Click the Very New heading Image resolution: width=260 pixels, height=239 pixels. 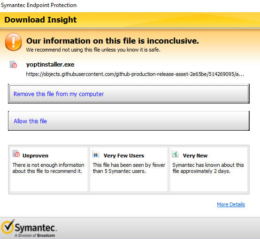195,156
